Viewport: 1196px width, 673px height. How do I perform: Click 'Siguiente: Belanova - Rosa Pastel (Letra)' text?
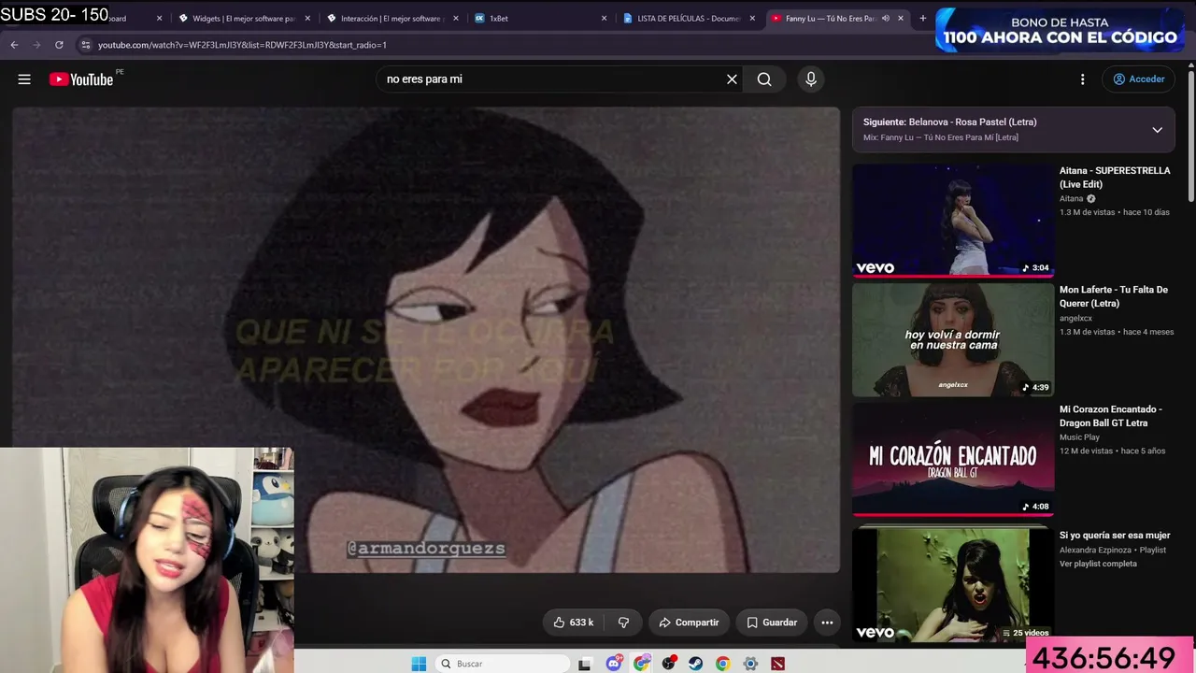pyautogui.click(x=949, y=122)
